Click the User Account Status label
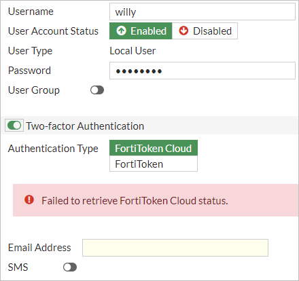This screenshot has width=299, height=281. point(53,31)
